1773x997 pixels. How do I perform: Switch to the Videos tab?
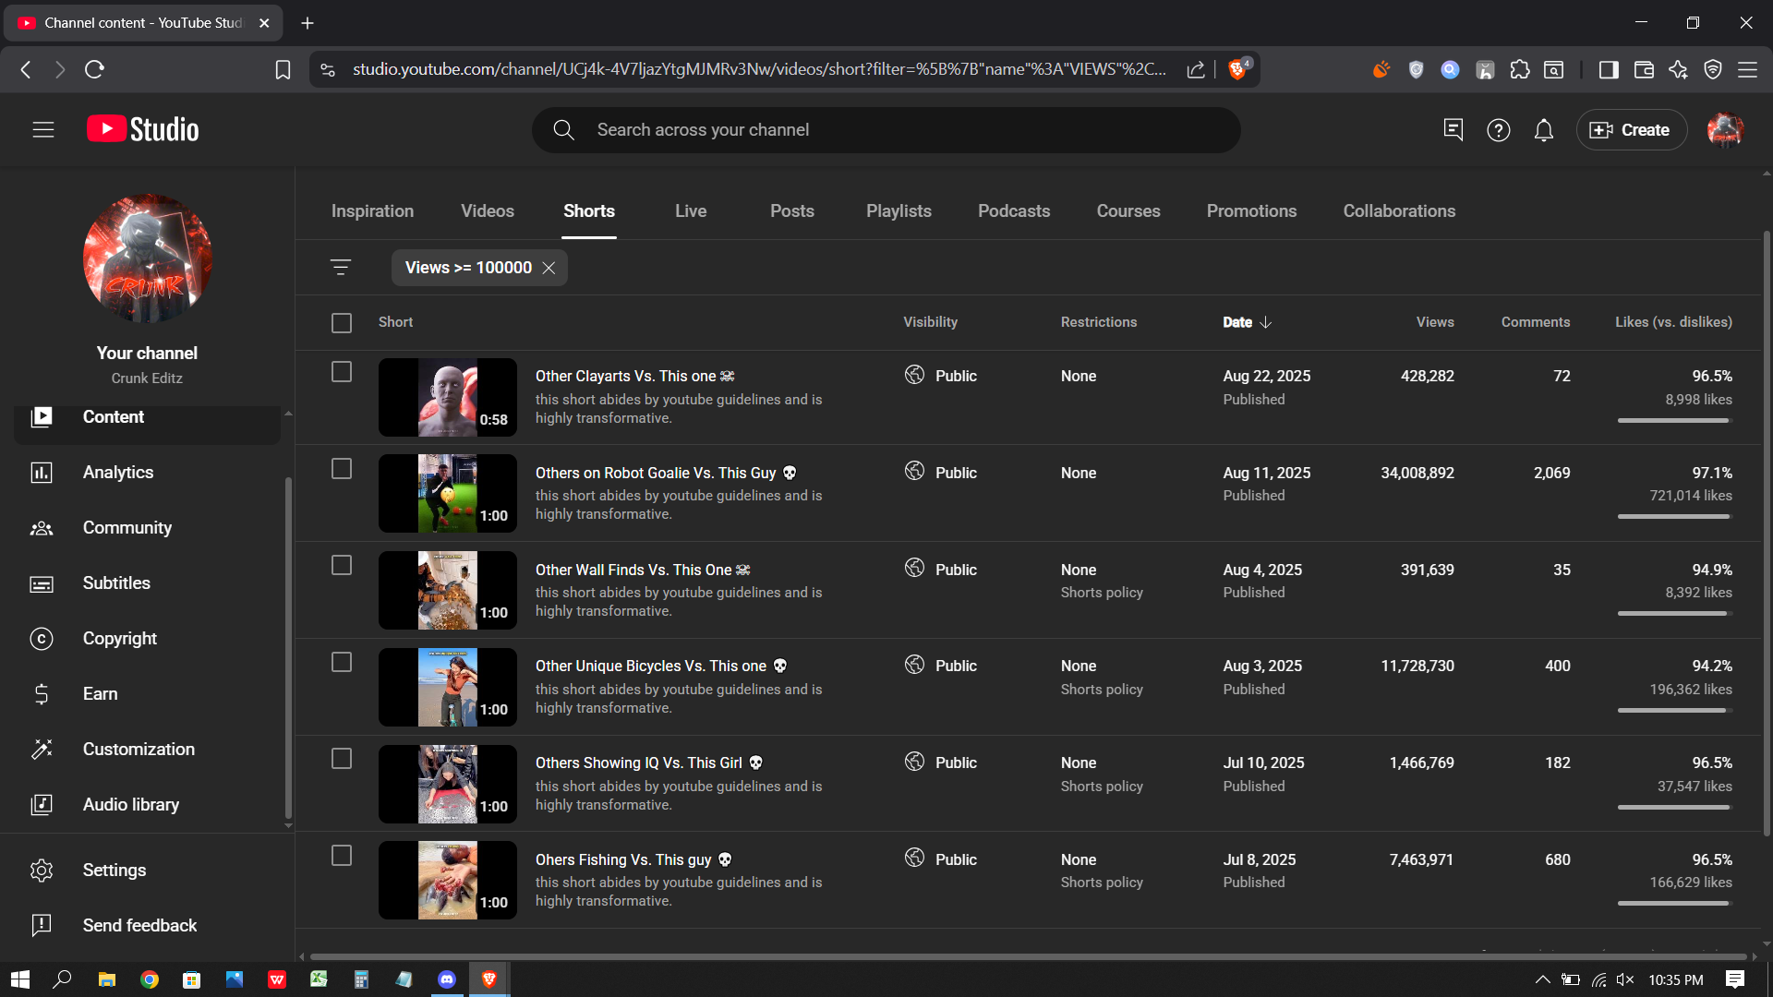click(487, 211)
